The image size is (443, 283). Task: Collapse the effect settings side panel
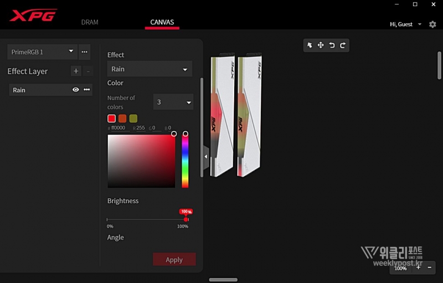206,157
